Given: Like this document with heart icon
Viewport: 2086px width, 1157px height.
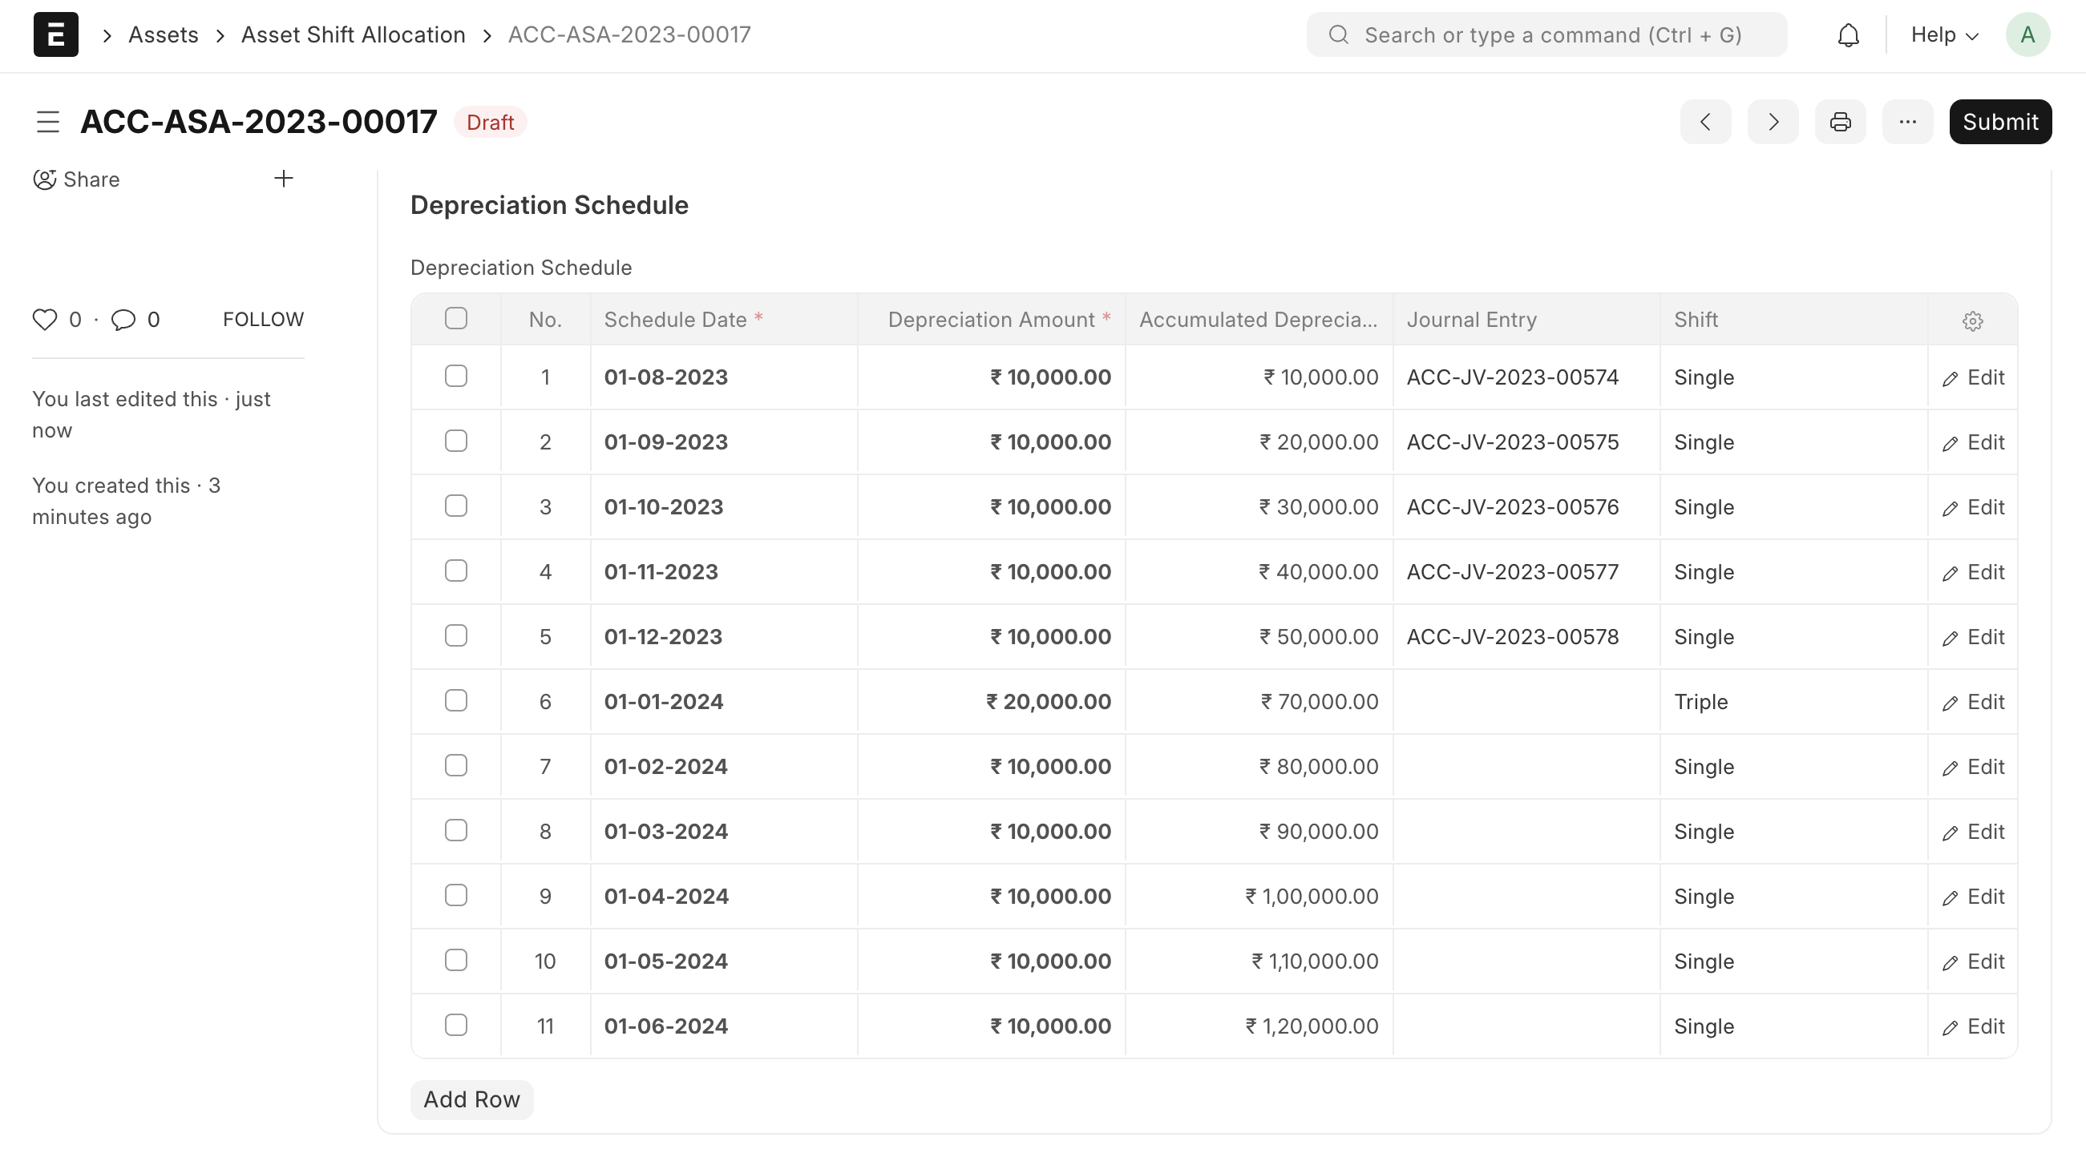Looking at the screenshot, I should [45, 320].
